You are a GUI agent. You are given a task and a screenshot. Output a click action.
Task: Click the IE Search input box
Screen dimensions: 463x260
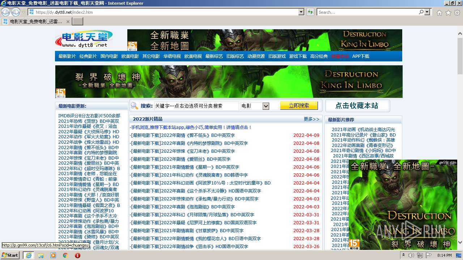click(x=368, y=12)
